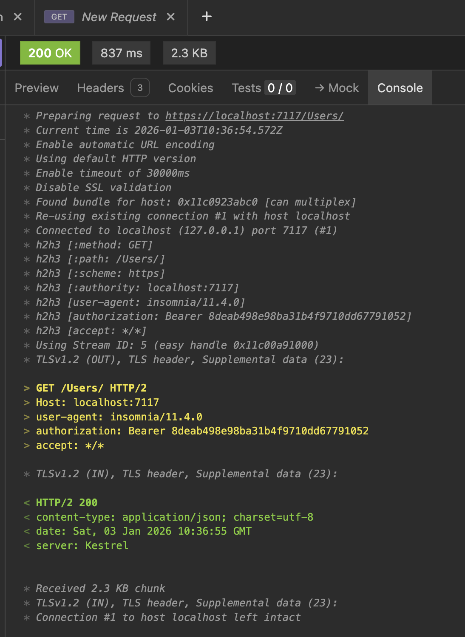
Task: Go to the Mock tab
Action: pyautogui.click(x=337, y=88)
